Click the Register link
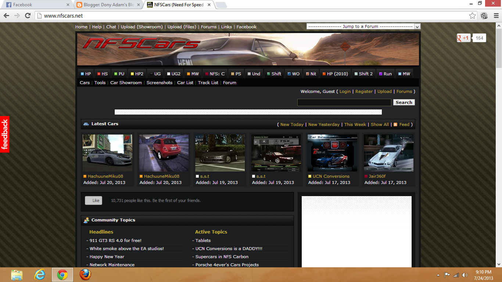The image size is (502, 282). point(364,91)
